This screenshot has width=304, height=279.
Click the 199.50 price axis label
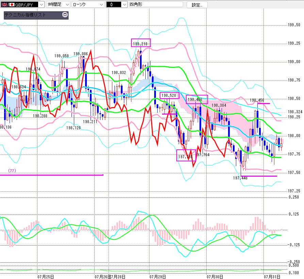point(294,25)
